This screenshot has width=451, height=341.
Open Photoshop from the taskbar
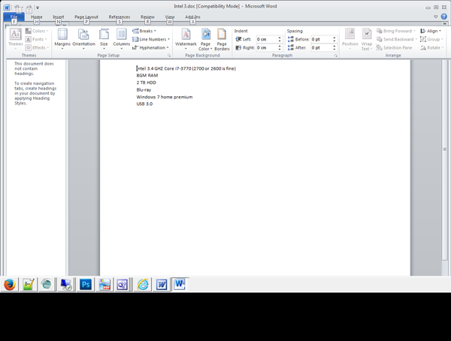point(86,285)
